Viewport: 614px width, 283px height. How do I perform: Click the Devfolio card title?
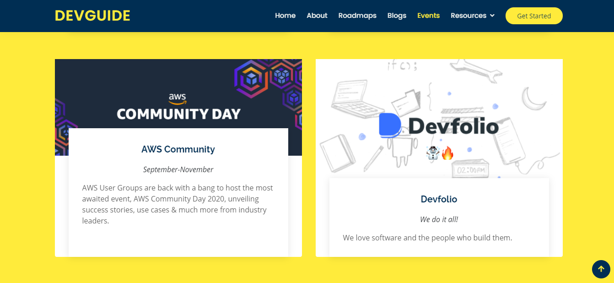tap(439, 199)
